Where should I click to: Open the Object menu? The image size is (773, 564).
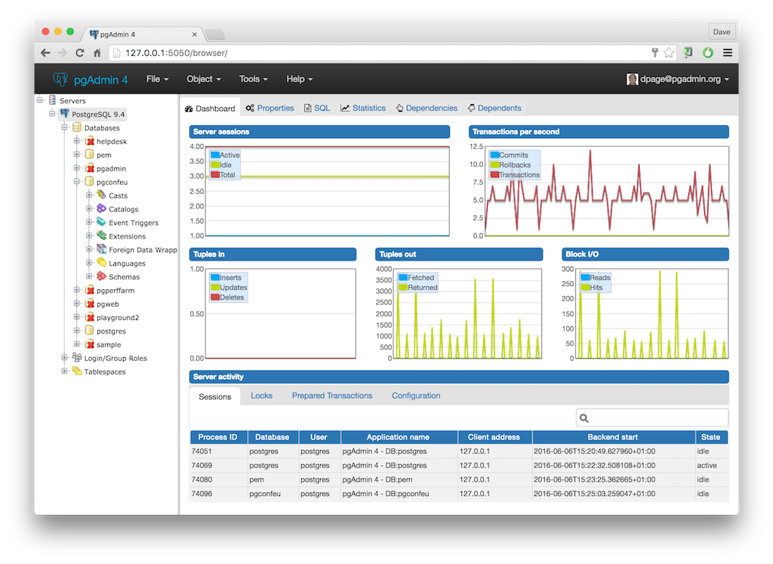click(x=204, y=79)
